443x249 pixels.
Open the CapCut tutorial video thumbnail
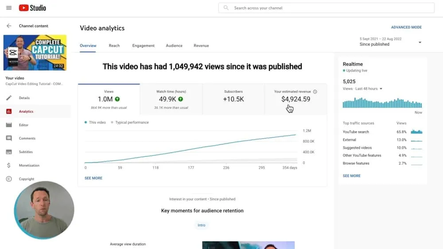point(35,53)
